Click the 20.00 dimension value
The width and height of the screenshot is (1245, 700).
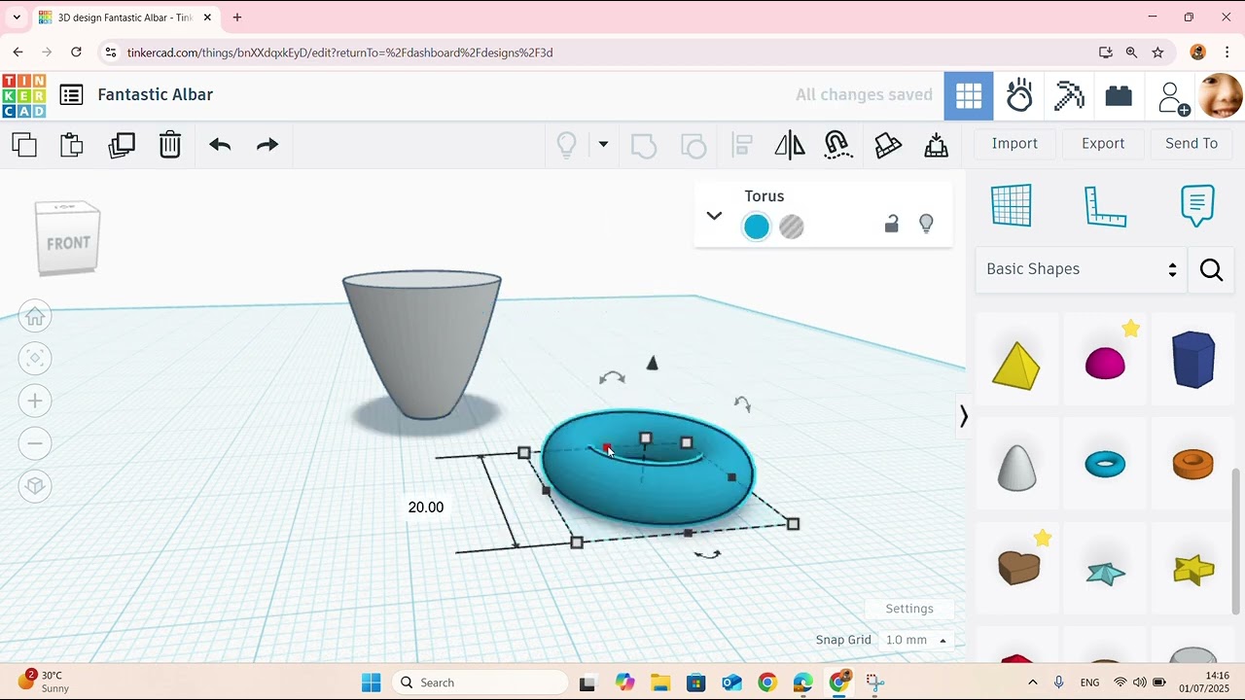(x=426, y=507)
